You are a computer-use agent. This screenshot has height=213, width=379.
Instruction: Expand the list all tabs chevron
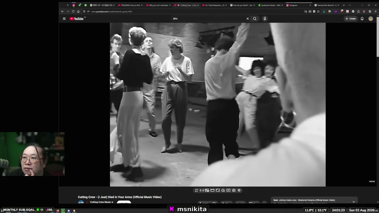pyautogui.click(x=350, y=5)
